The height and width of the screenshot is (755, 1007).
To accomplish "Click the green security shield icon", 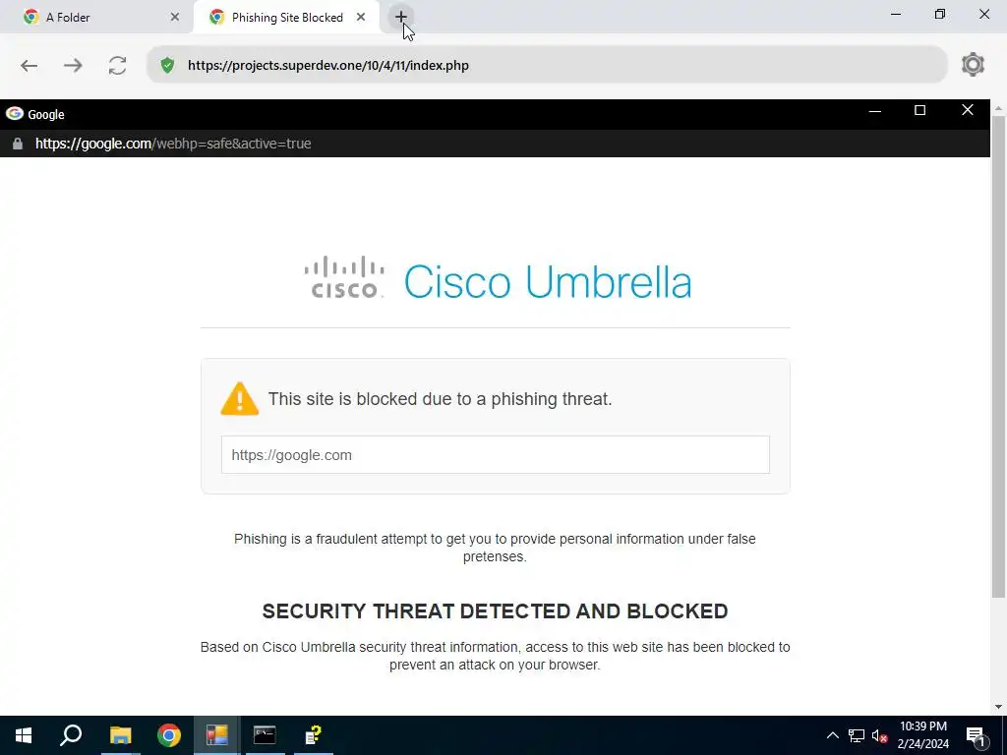I will pos(167,66).
